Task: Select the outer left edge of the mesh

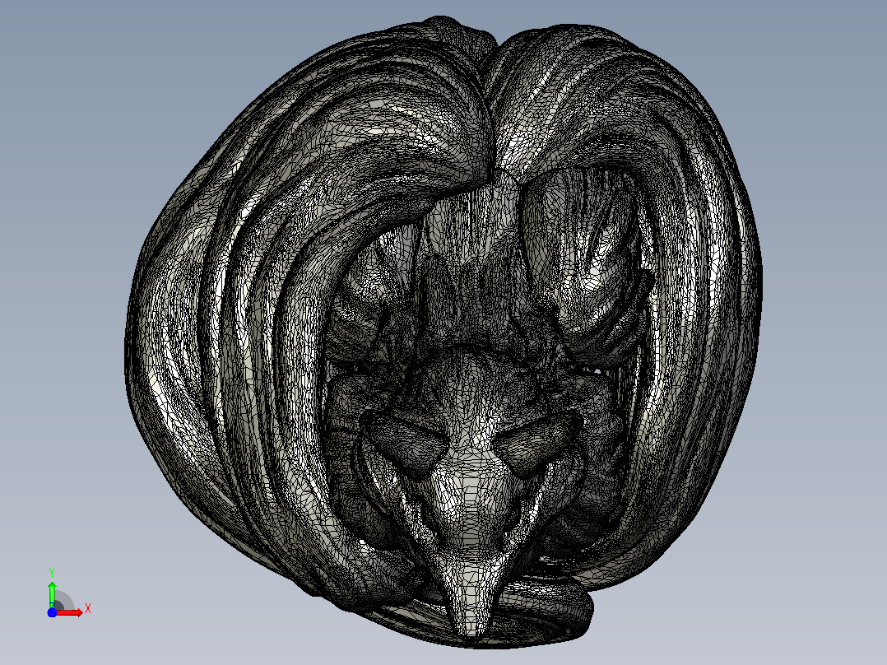Action: (x=129, y=351)
